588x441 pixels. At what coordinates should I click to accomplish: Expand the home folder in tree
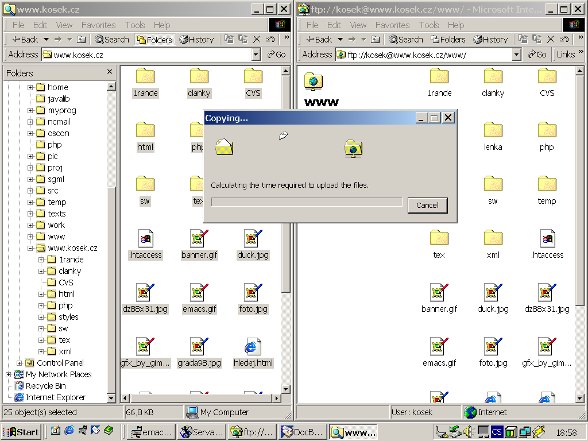tap(30, 87)
